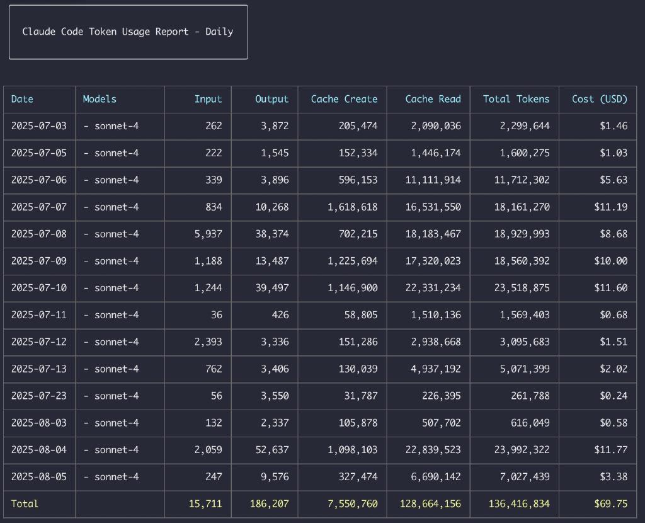Screen dimensions: 645x523
Task: Select the 52,637 output value for 2025-08-04
Action: tap(271, 450)
